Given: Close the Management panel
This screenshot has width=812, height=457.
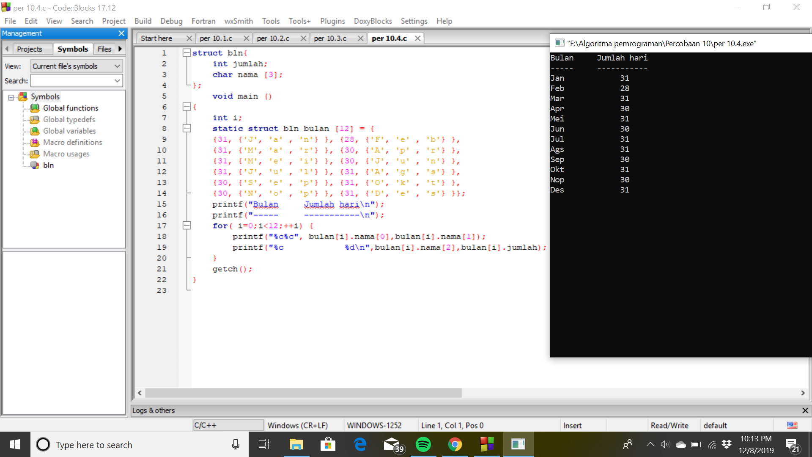Looking at the screenshot, I should pyautogui.click(x=121, y=33).
